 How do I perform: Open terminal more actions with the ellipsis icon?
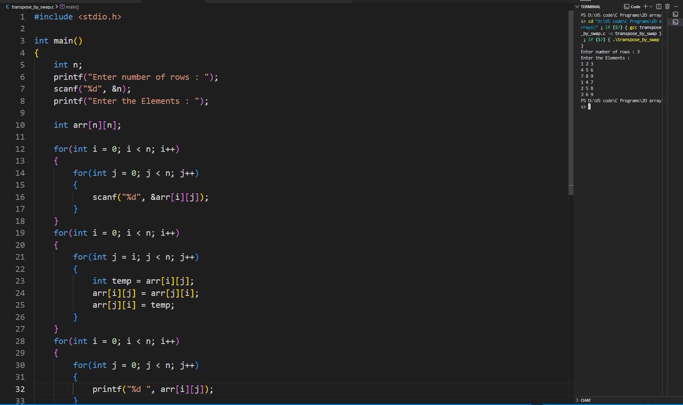tap(677, 6)
